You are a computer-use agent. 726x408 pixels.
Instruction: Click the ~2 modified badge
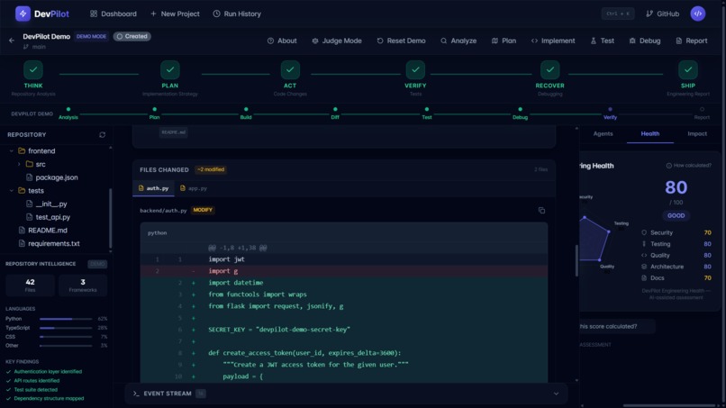click(x=211, y=169)
